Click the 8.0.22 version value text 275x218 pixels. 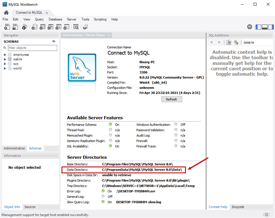(x=171, y=77)
